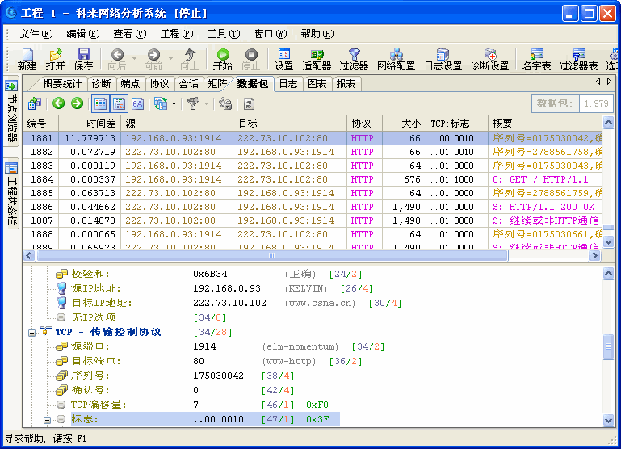Viewport: 621px width, 449px height.
Task: Click the 保存 (Save) toolbar icon
Action: 83,58
